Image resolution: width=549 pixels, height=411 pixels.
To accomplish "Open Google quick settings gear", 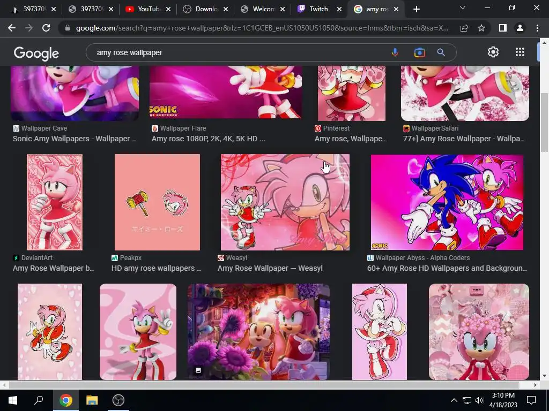I will (x=493, y=52).
